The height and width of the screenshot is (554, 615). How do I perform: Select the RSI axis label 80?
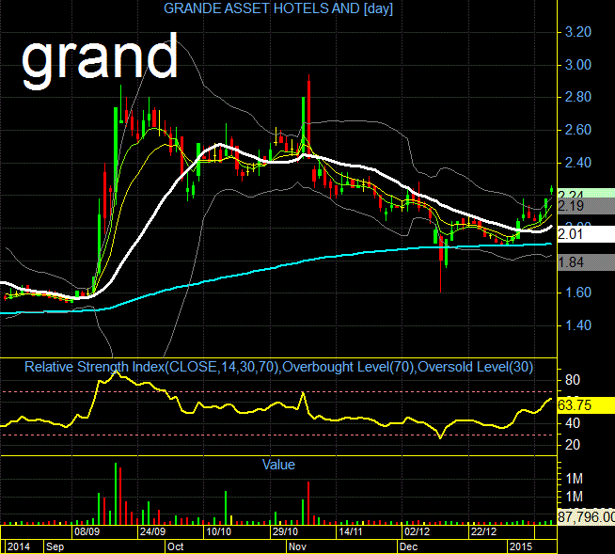[x=573, y=380]
